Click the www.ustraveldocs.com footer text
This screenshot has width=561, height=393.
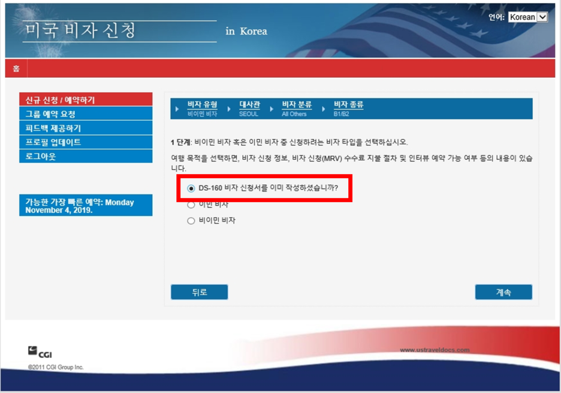[x=435, y=350]
